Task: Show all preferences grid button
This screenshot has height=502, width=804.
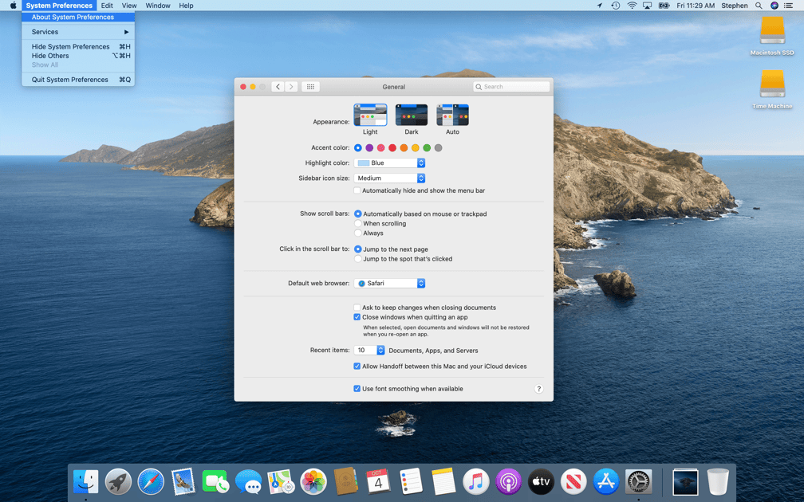Action: tap(311, 87)
